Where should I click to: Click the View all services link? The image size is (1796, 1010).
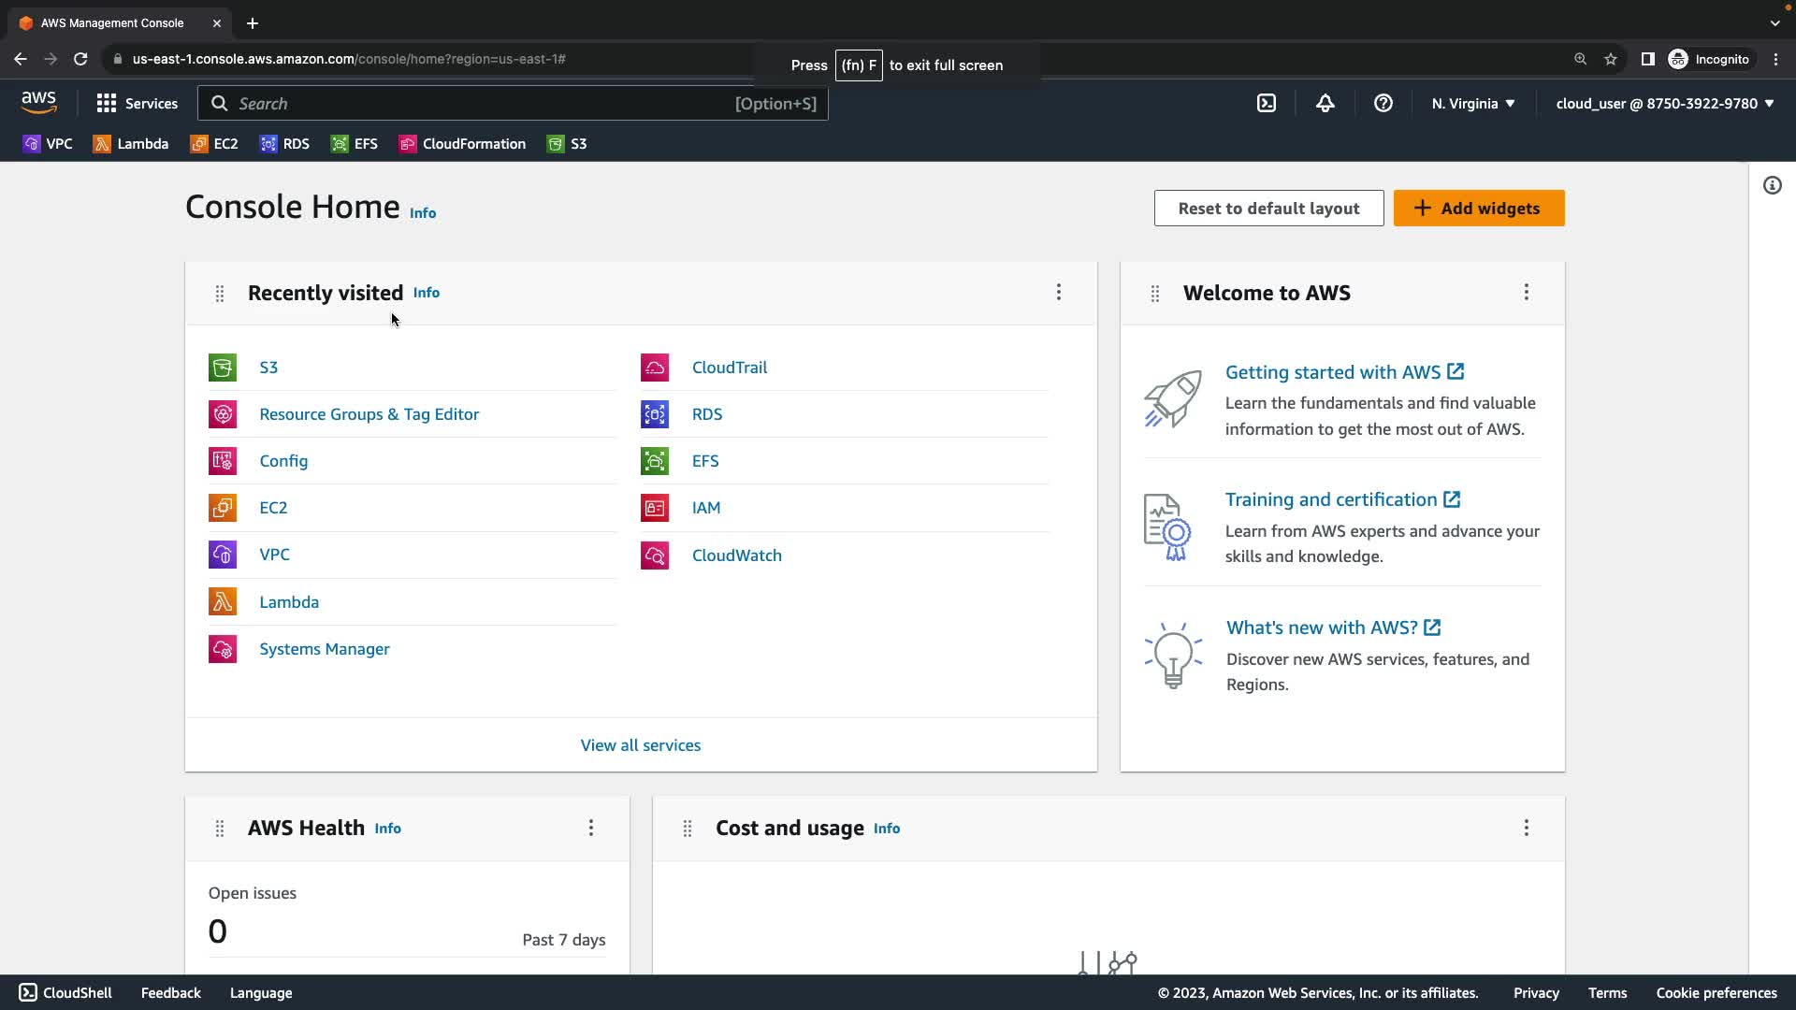(x=640, y=745)
